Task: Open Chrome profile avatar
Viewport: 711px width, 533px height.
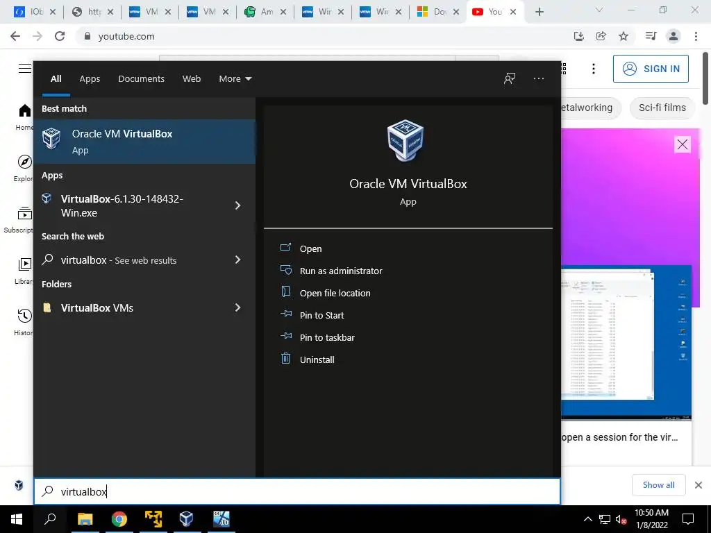Action: 674,36
